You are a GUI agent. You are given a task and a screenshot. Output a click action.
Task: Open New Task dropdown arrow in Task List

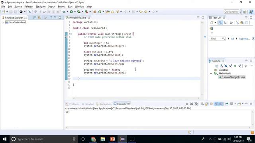click(215, 23)
